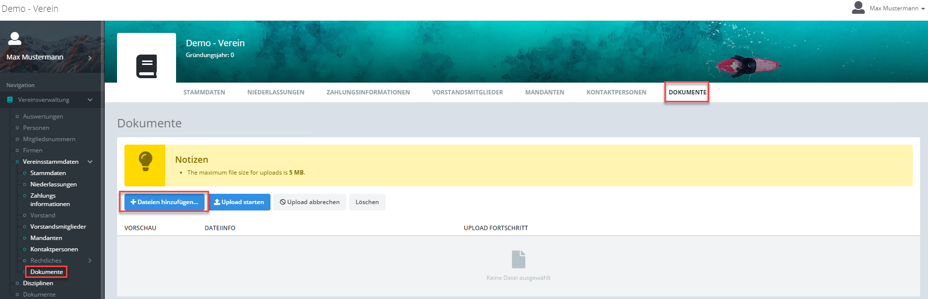
Task: Expand the Rechtliches submenu chevron
Action: tap(90, 261)
